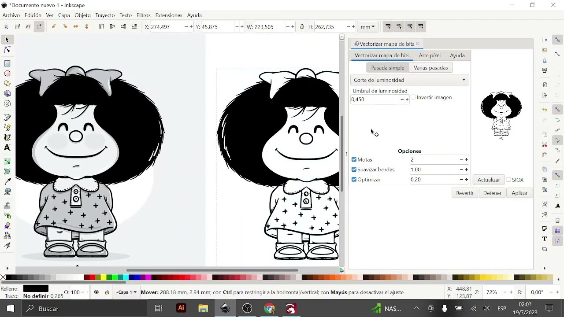The image size is (564, 317).
Task: Select the Dropper color picker tool
Action: tap(7, 181)
